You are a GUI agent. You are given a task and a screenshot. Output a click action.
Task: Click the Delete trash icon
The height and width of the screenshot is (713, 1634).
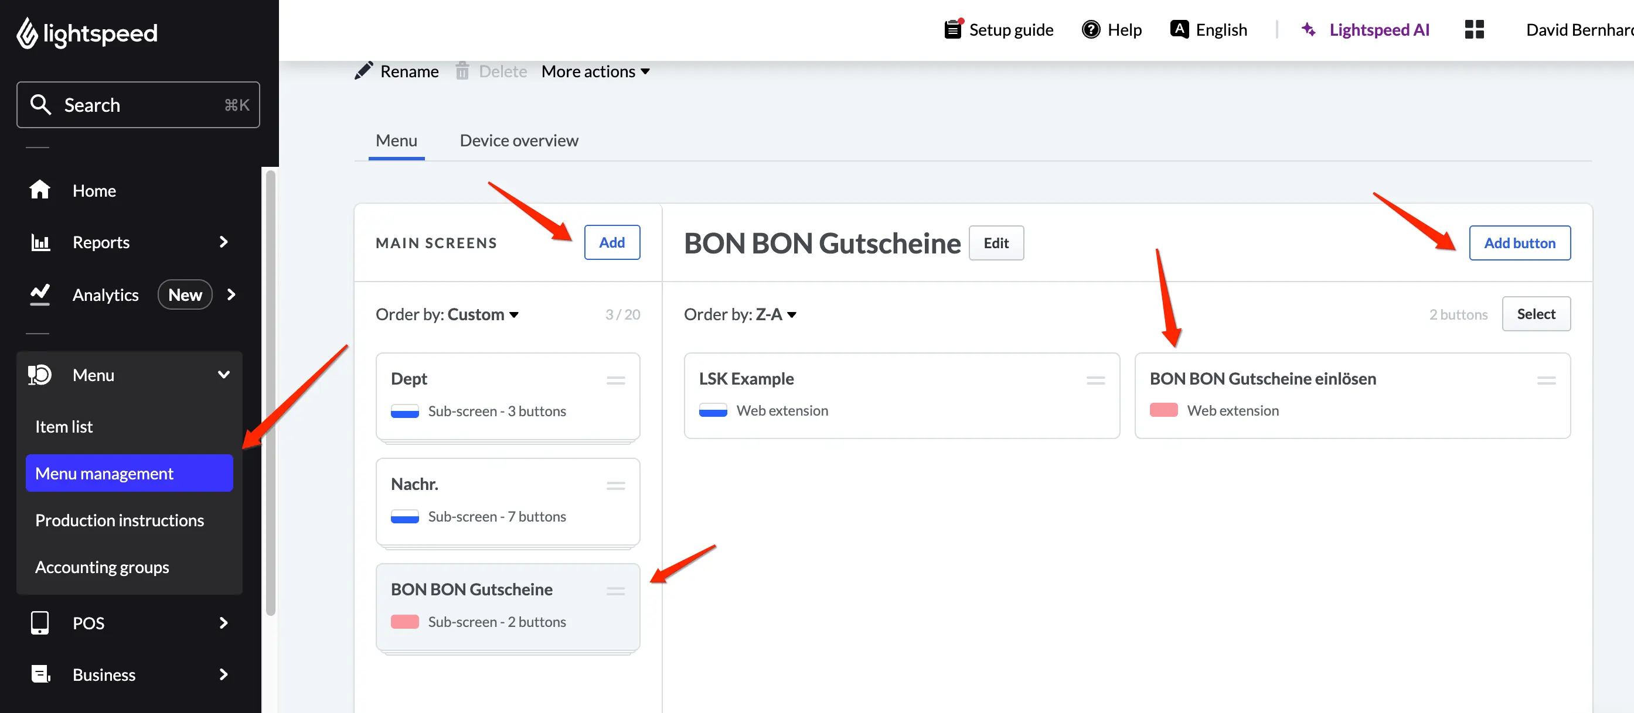click(x=462, y=70)
